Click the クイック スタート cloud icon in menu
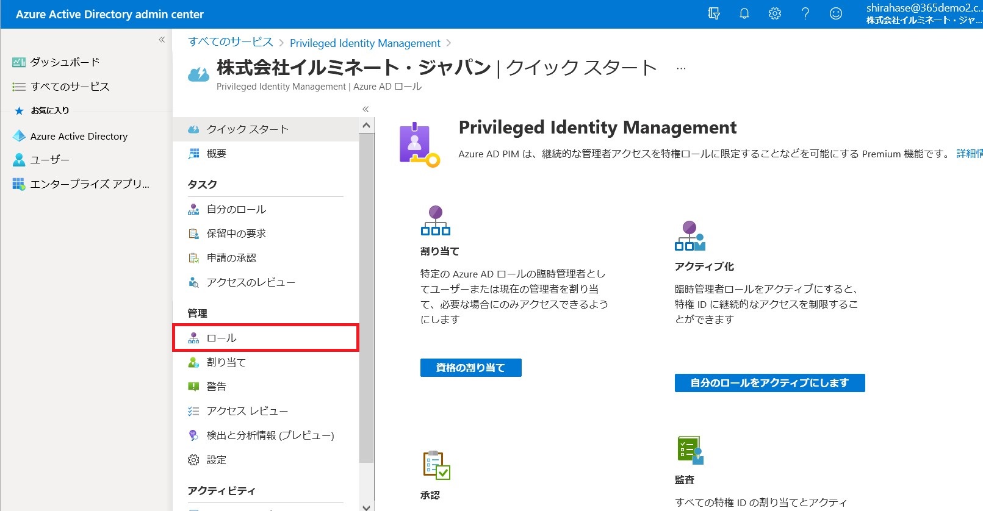The height and width of the screenshot is (511, 983). (x=193, y=129)
